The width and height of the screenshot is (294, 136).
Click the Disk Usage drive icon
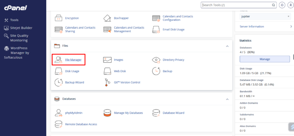click(59, 71)
